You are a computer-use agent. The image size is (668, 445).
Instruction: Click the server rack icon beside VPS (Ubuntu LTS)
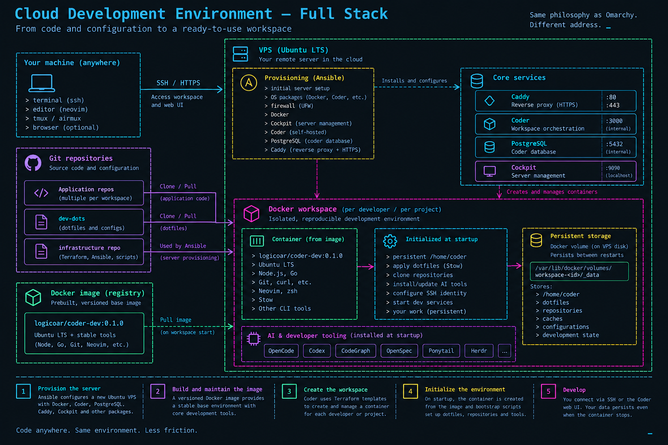tap(240, 54)
